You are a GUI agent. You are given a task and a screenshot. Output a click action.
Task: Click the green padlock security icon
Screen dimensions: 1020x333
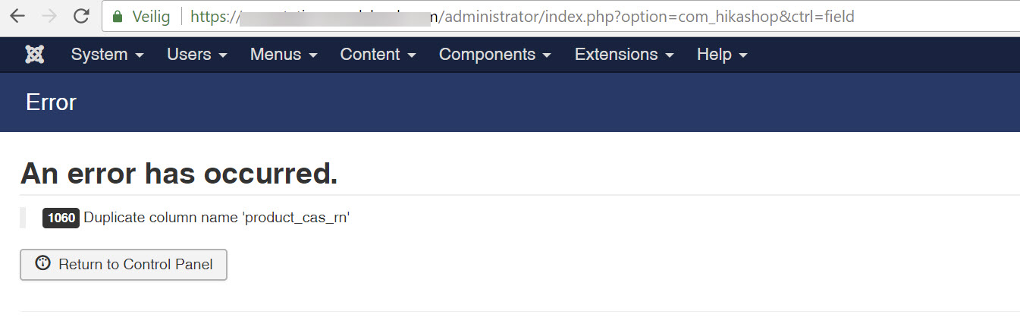pyautogui.click(x=117, y=16)
